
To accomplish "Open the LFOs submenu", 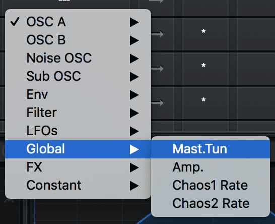I will tap(78, 131).
